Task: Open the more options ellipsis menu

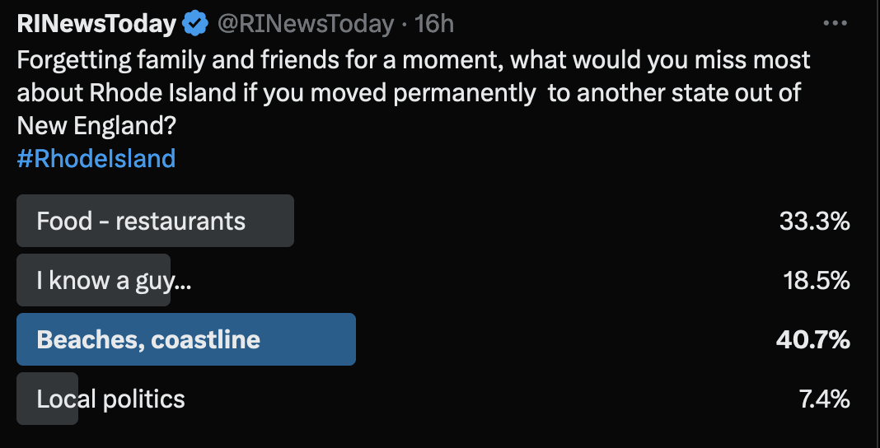Action: coord(835,24)
